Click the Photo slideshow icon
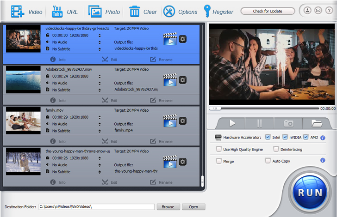Screen dimensions: 337x217 (95, 12)
